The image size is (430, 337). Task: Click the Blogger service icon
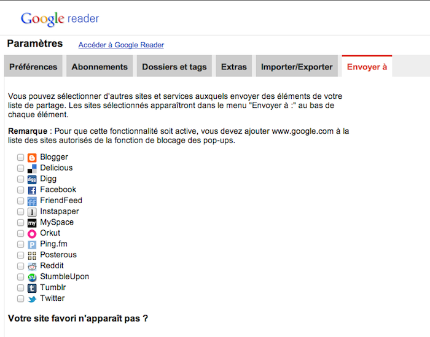click(x=32, y=157)
